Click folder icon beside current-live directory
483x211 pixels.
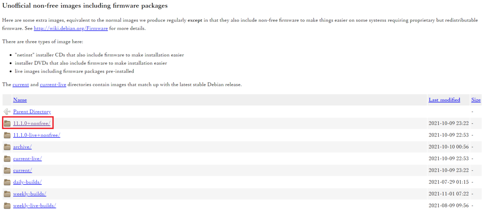click(x=7, y=159)
